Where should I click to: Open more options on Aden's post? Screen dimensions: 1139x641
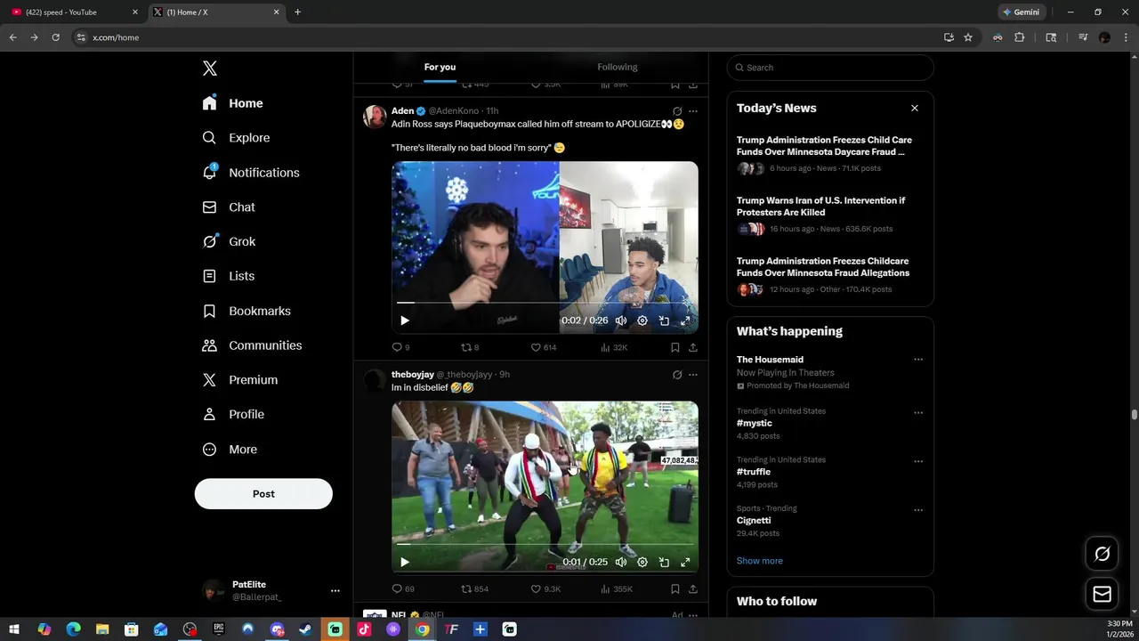click(x=693, y=111)
